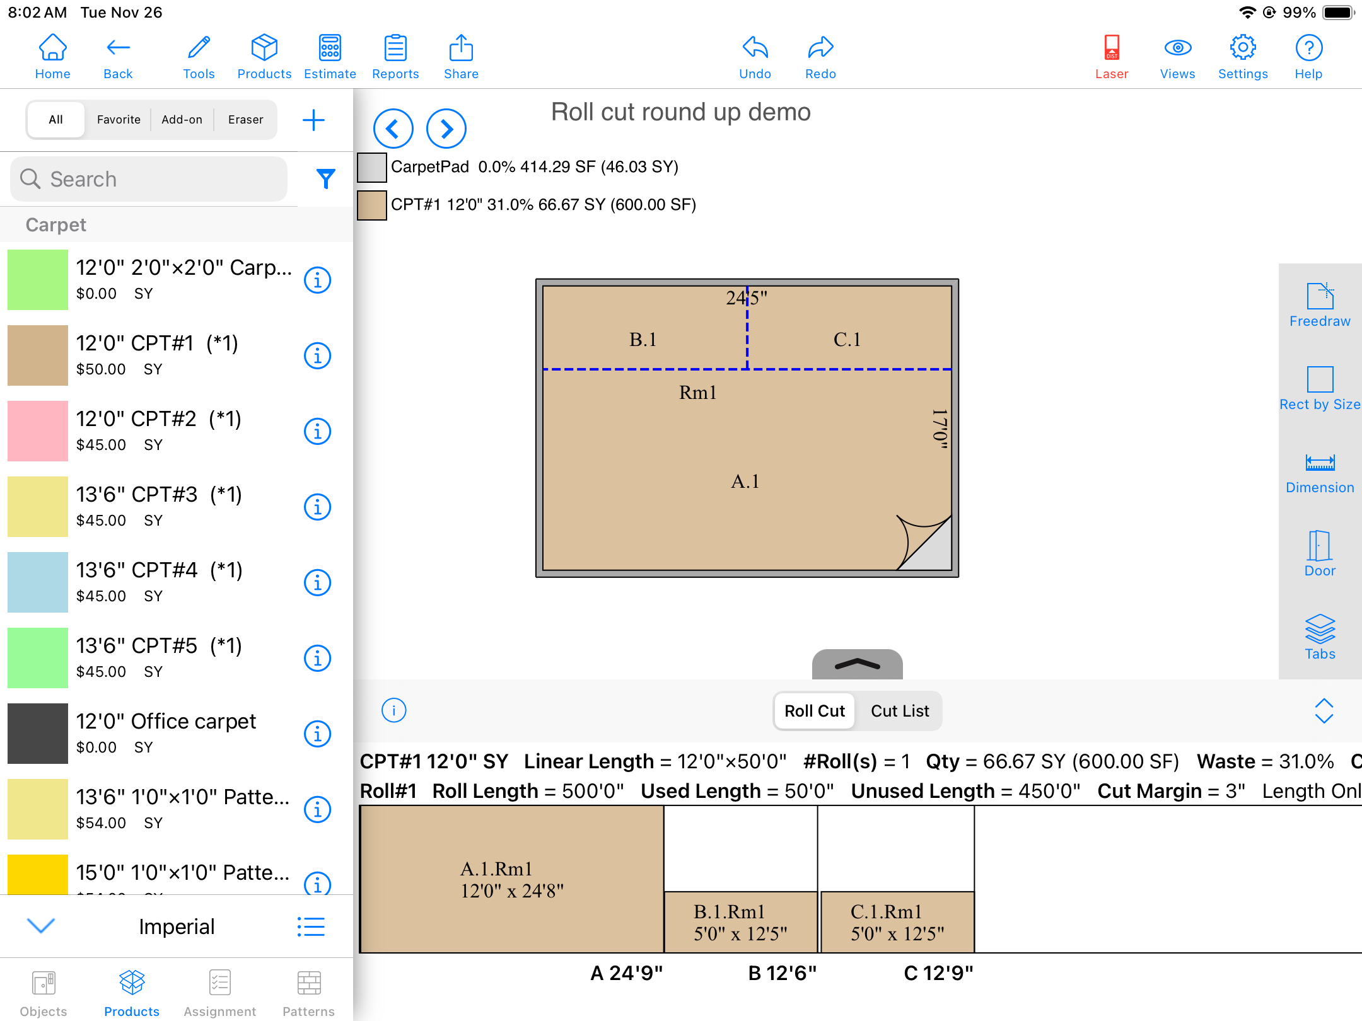
Task: Click the product Search field
Action: [149, 179]
